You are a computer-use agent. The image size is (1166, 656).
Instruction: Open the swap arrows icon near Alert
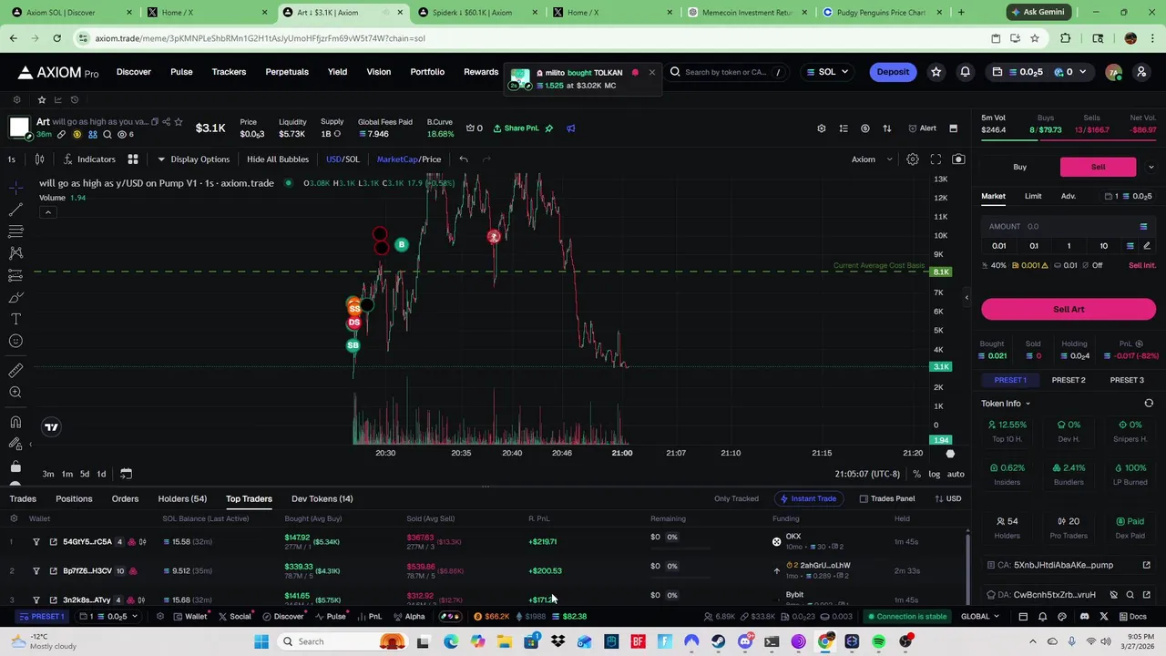pyautogui.click(x=886, y=128)
